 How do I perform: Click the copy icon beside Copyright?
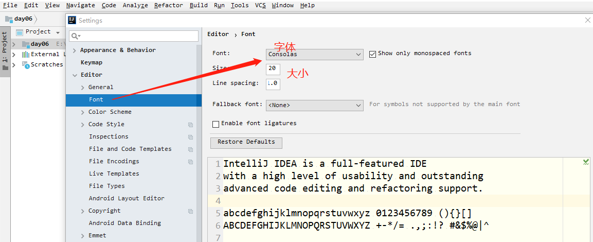pyautogui.click(x=191, y=211)
